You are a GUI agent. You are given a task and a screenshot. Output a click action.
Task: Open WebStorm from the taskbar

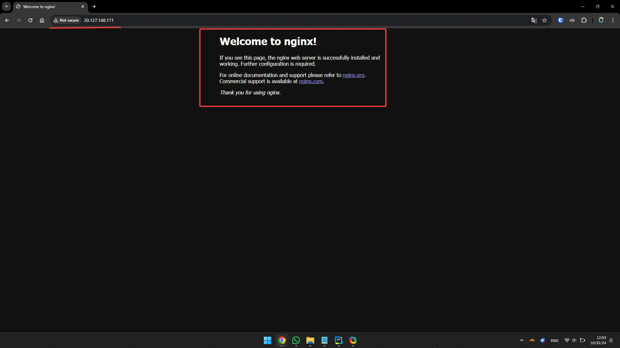pyautogui.click(x=339, y=340)
